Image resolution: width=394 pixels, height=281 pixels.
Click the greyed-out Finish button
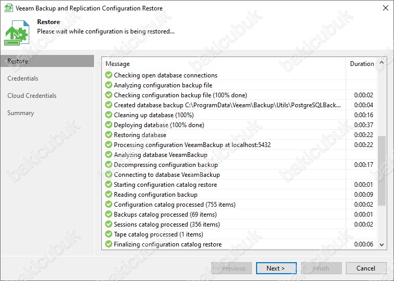321,268
